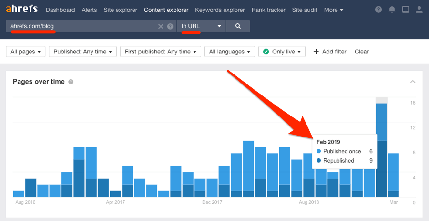Image resolution: width=429 pixels, height=221 pixels.
Task: Click the plus icon of Add filter
Action: [x=316, y=52]
